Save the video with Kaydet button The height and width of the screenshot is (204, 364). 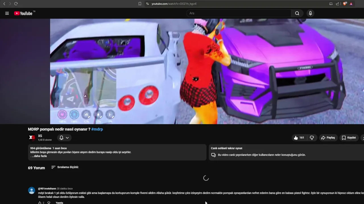(x=349, y=138)
